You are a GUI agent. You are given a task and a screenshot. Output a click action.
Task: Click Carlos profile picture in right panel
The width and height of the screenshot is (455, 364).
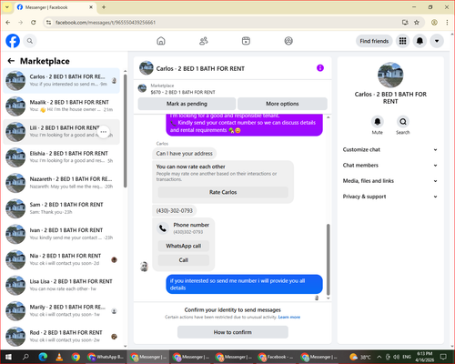pyautogui.click(x=390, y=75)
